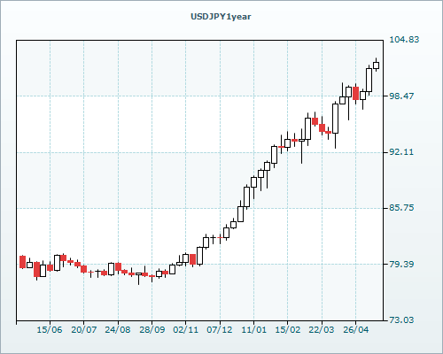The image size is (443, 354).
Task: Select the 104.83 price axis label
Action: [404, 39]
